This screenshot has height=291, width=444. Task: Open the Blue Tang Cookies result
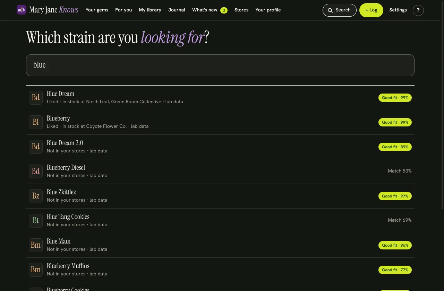pyautogui.click(x=220, y=221)
